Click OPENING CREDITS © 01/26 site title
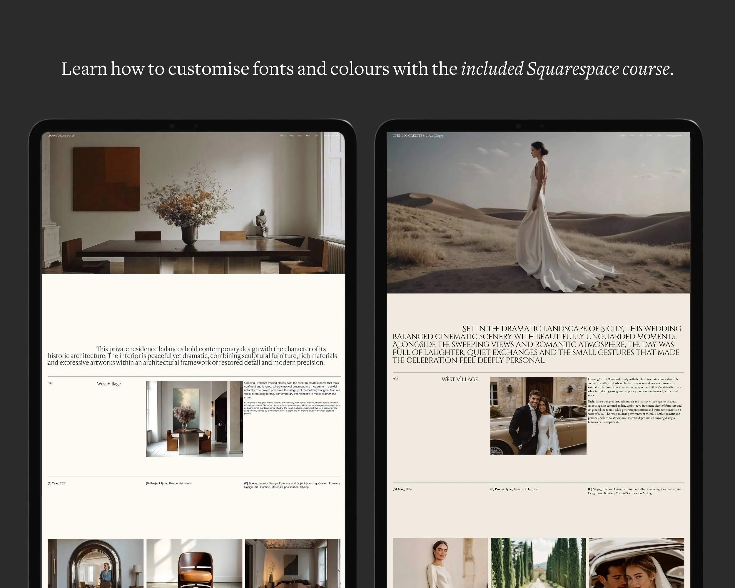 point(61,136)
